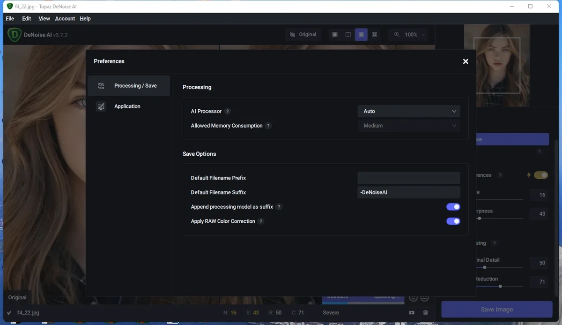Click the zoom magnifier icon
The image size is (562, 325).
click(397, 35)
